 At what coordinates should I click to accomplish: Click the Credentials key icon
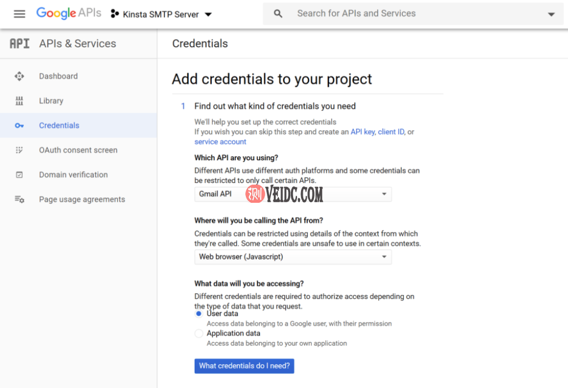click(19, 126)
